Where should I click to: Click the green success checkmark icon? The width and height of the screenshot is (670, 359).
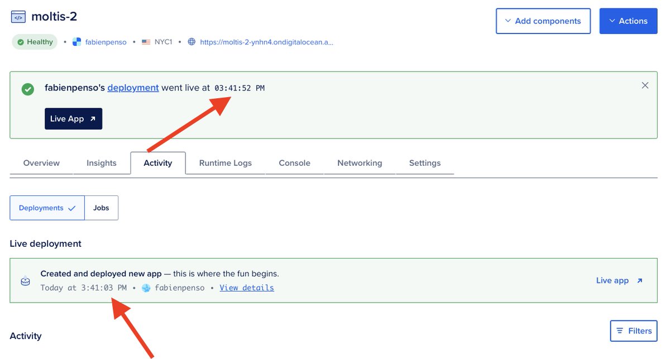tap(28, 89)
